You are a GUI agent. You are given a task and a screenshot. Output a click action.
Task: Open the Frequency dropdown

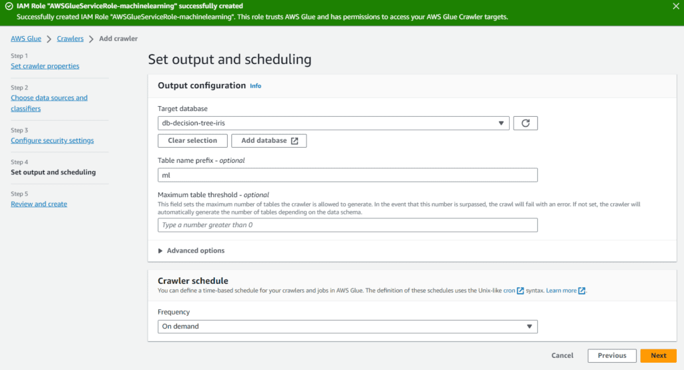(x=347, y=327)
